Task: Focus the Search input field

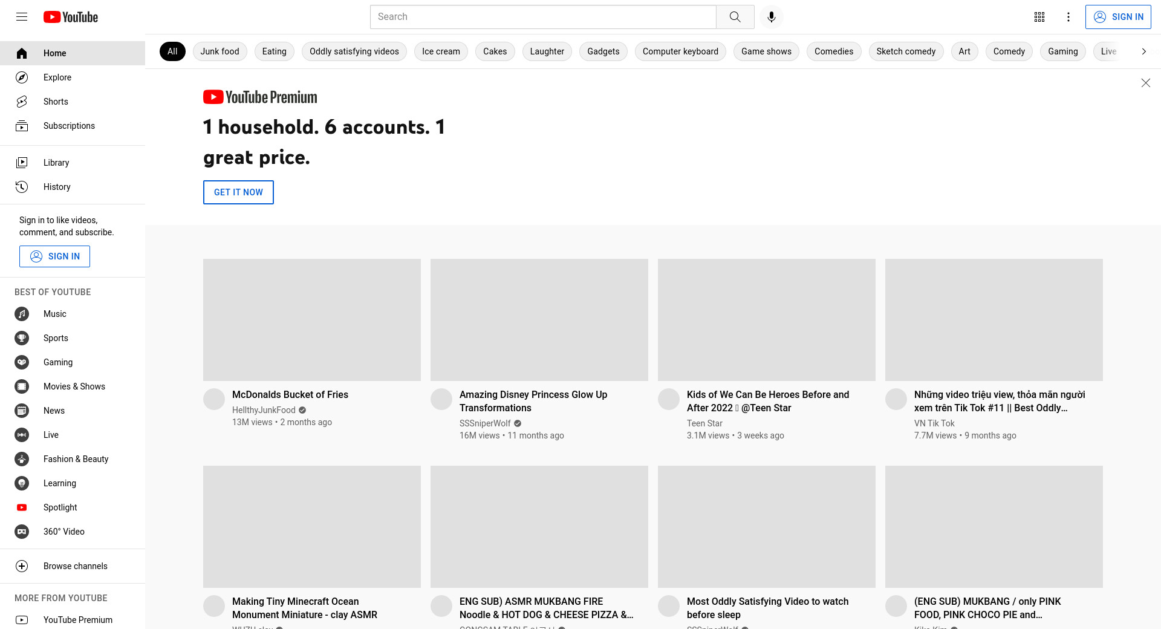Action: click(543, 17)
